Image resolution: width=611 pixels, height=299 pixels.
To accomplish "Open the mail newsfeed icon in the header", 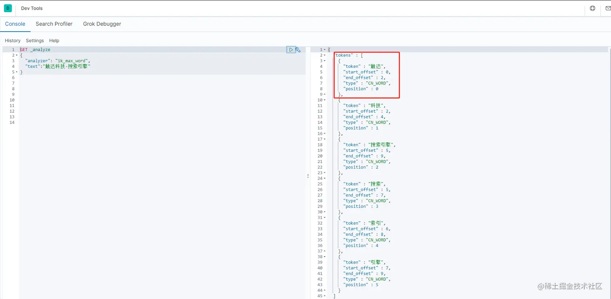I will [608, 8].
